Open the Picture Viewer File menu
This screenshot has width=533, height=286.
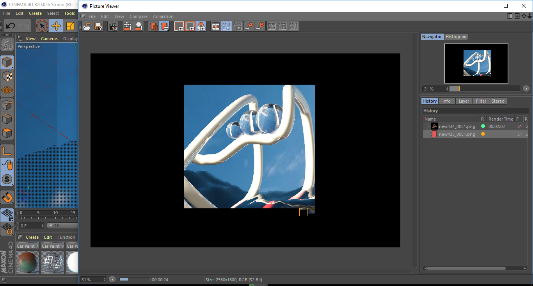pos(92,16)
